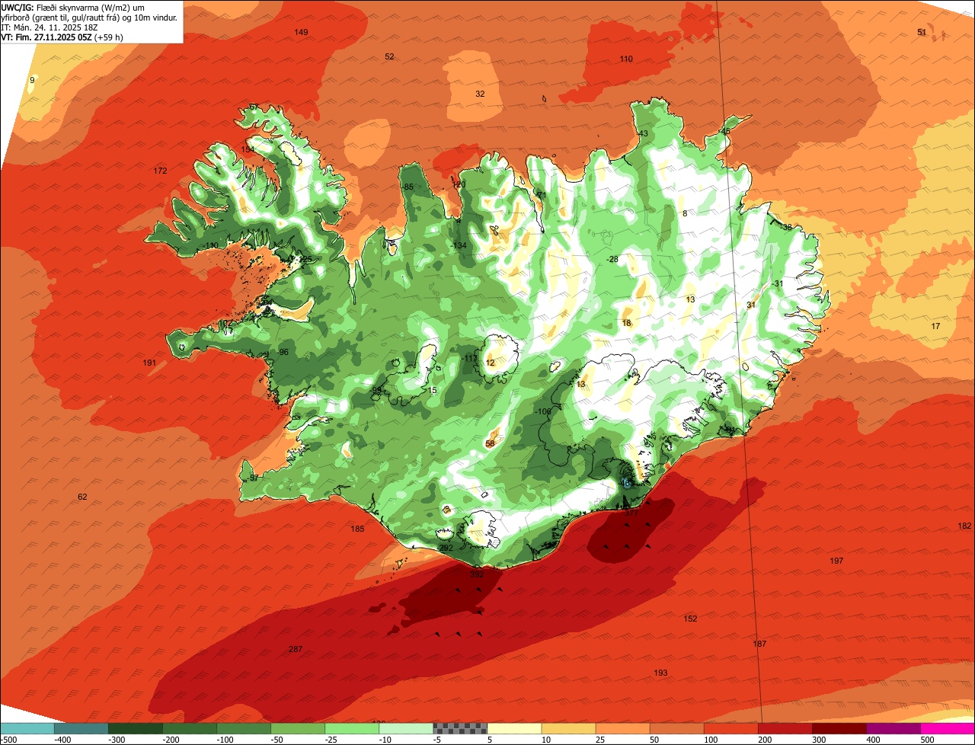Screen dimensions: 975x745
Task: Click the checkered -5 to 5 legend swatch
Action: (x=460, y=727)
